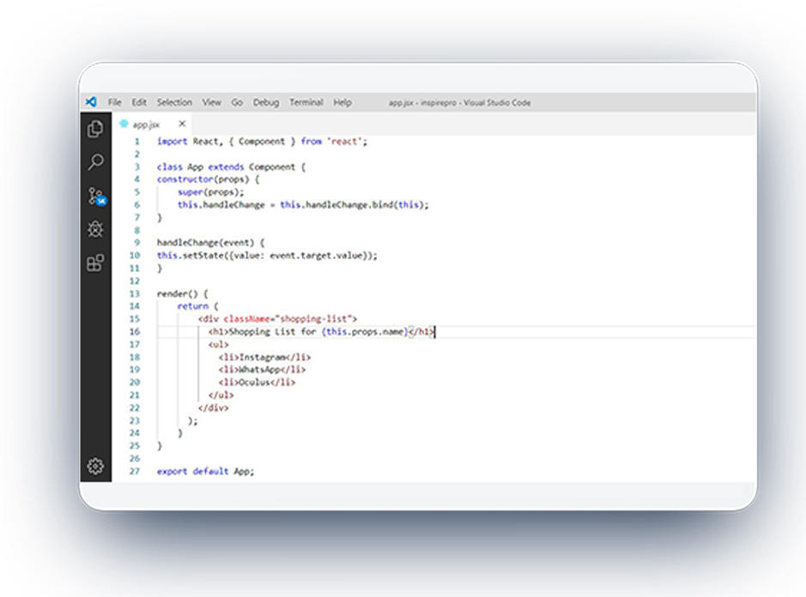This screenshot has height=597, width=806.
Task: Click line number 1 in gutter
Action: coord(136,142)
